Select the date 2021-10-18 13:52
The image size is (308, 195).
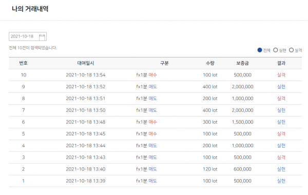point(86,87)
